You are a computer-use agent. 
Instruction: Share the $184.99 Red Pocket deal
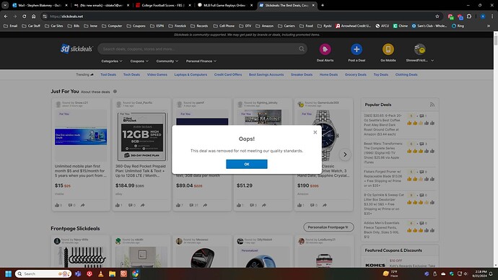(x=143, y=205)
